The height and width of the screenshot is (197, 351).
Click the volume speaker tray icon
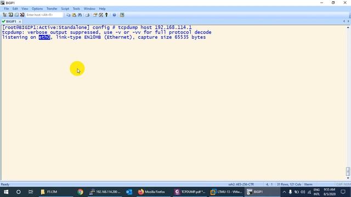[x=303, y=192]
